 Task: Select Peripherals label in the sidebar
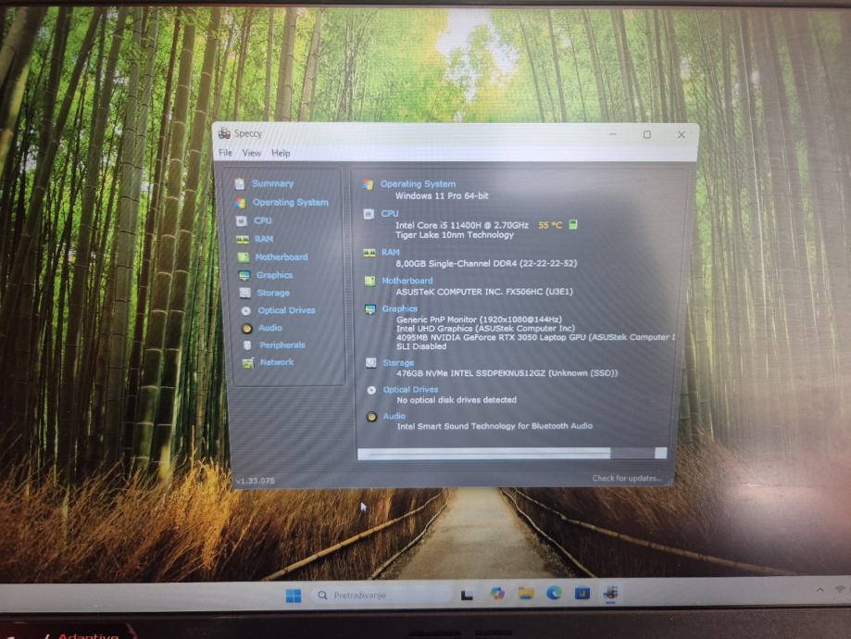coord(282,345)
